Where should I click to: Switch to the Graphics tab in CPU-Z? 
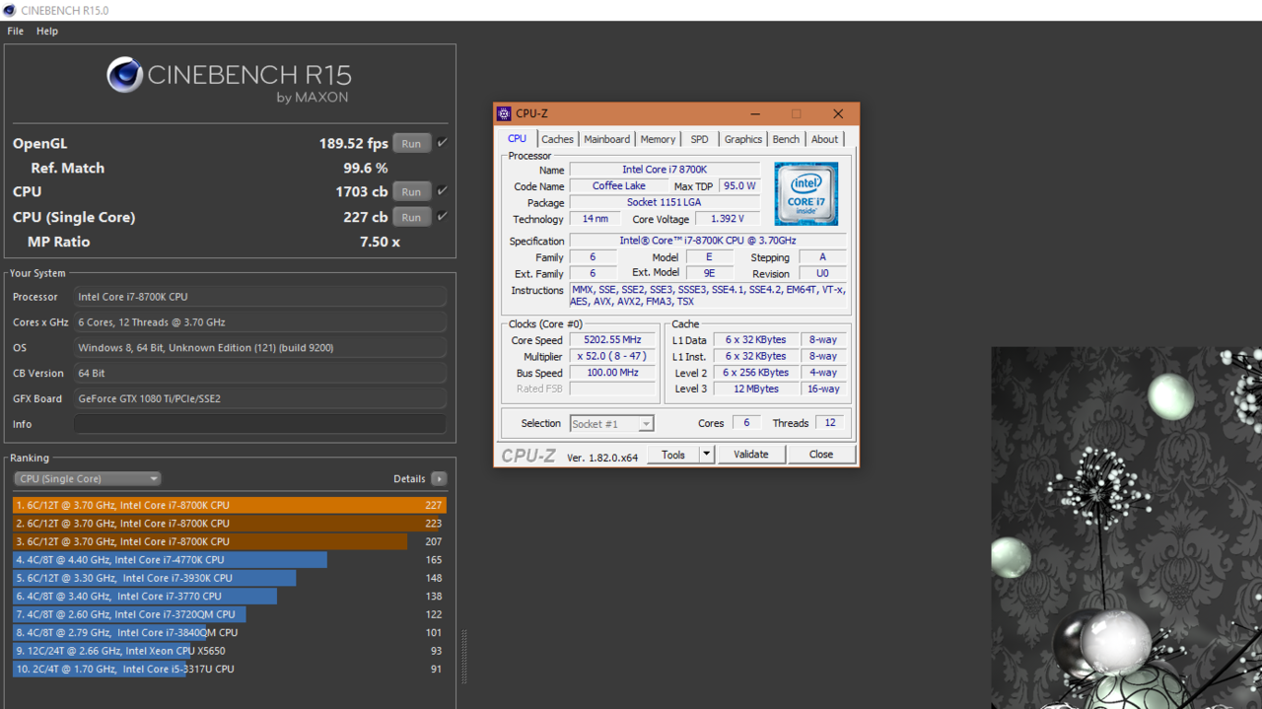(x=743, y=139)
